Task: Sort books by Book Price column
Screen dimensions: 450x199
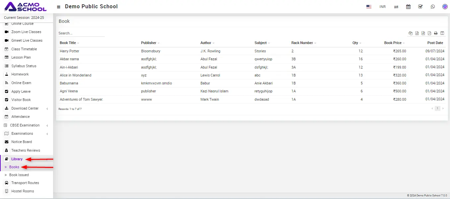Action: (393, 43)
